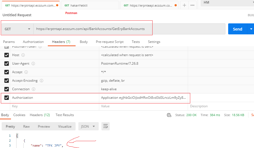Select the Preview response view
The width and height of the screenshot is (254, 148).
pos(44,126)
